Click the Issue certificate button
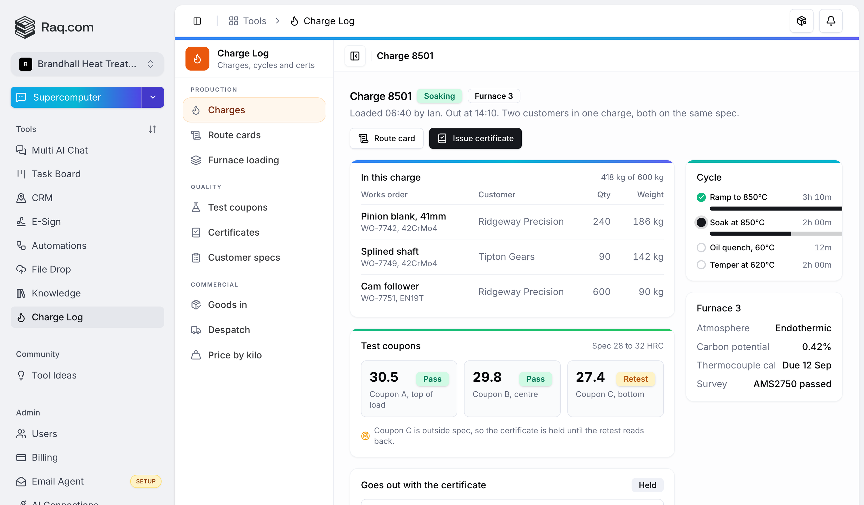This screenshot has height=505, width=864. (475, 139)
